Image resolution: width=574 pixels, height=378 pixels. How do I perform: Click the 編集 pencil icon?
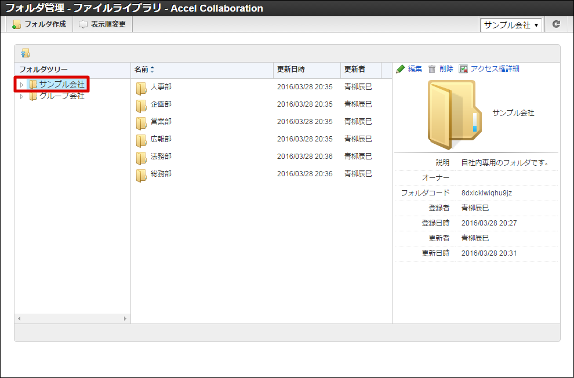coord(401,69)
